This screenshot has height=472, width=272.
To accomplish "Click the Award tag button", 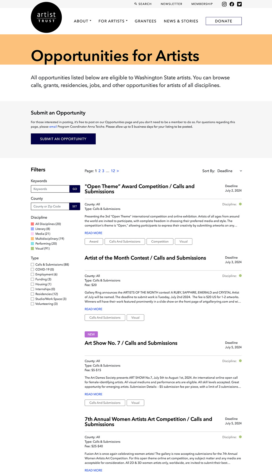I will 94,241.
